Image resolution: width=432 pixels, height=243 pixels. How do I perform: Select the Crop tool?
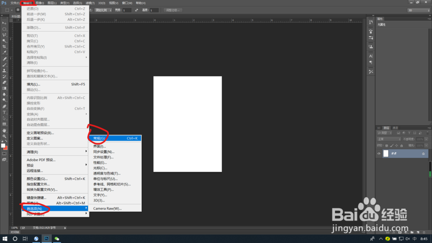pos(4,47)
